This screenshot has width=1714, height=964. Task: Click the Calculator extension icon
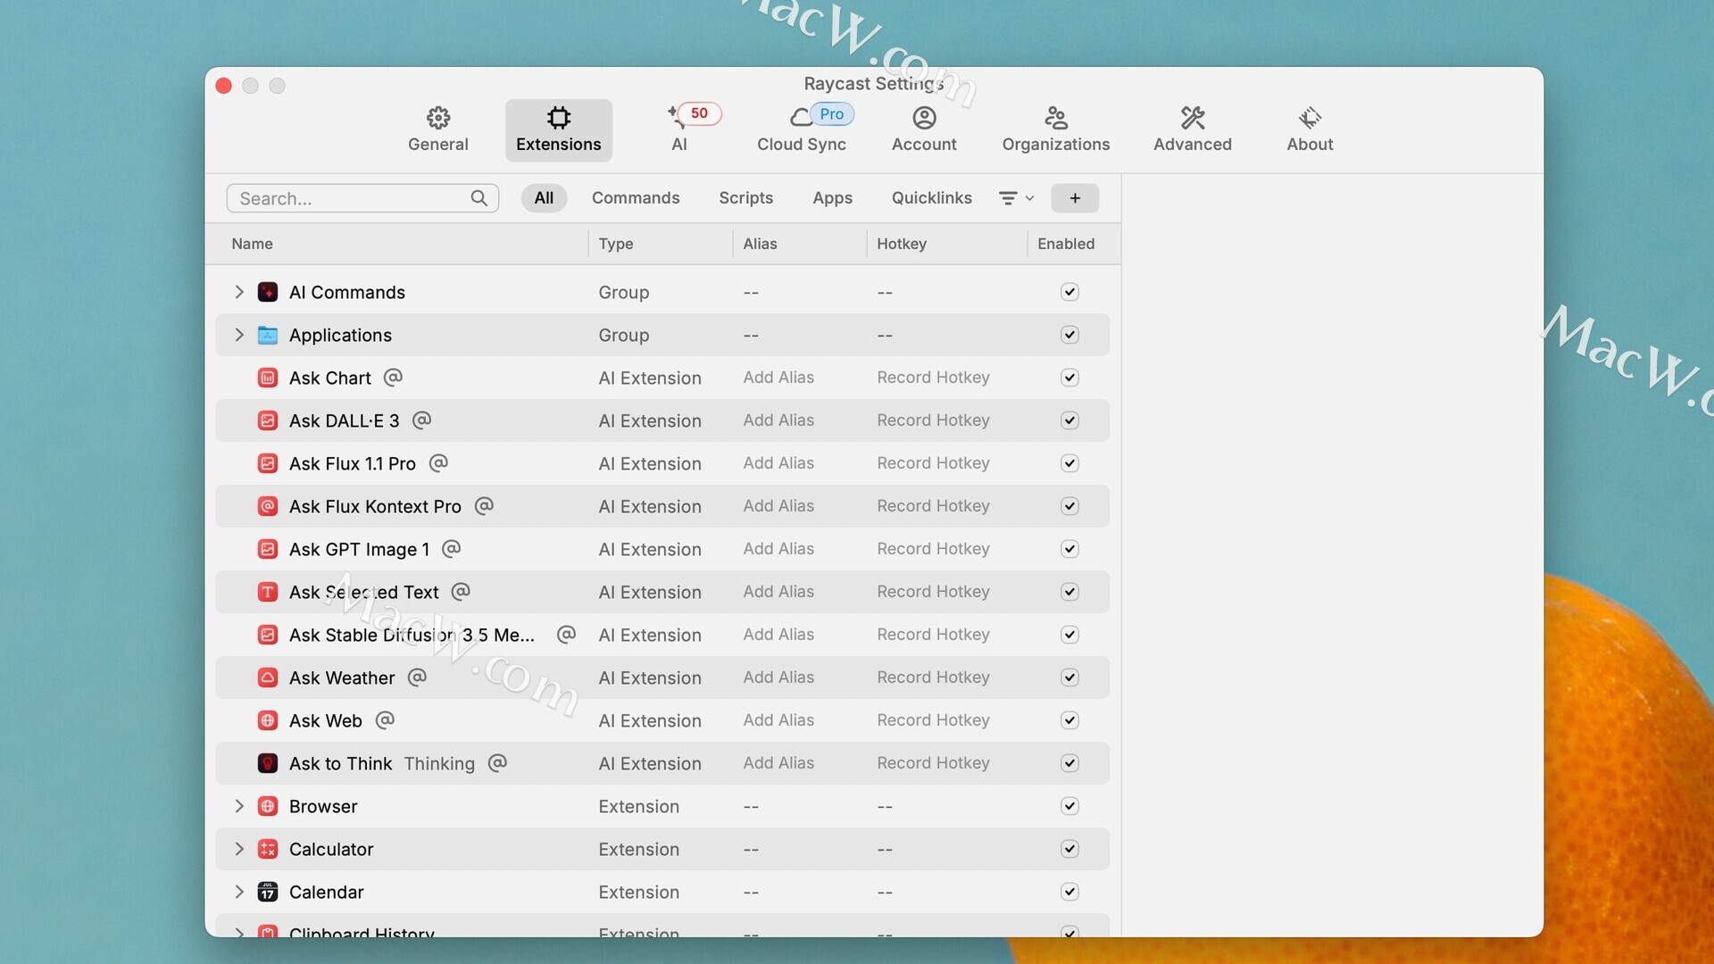click(268, 849)
